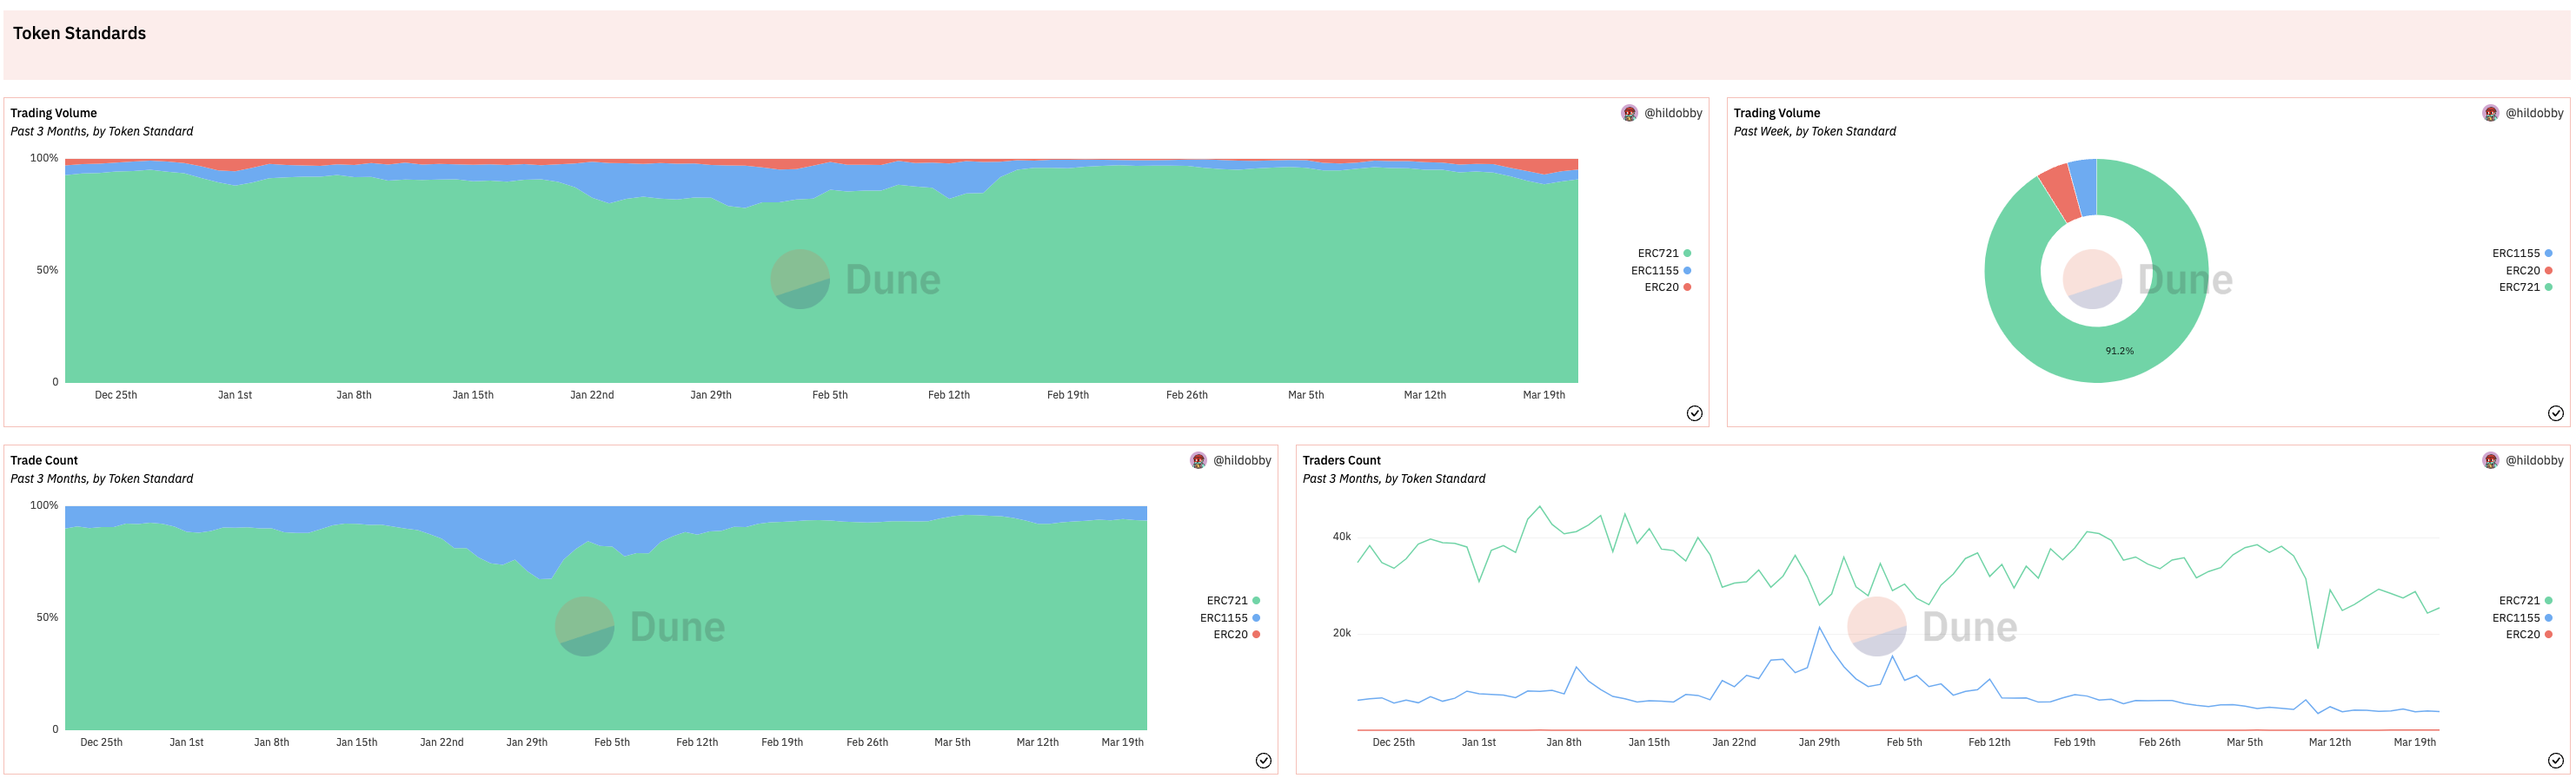2576x778 pixels.
Task: Click the checkmark icon in Trade Count panel
Action: (x=1263, y=761)
